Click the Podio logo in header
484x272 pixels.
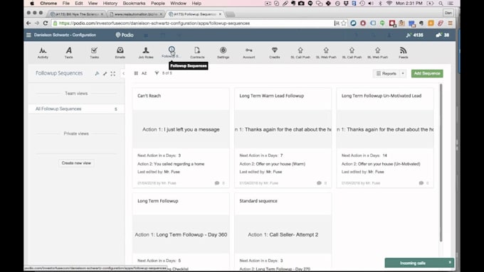[125, 35]
